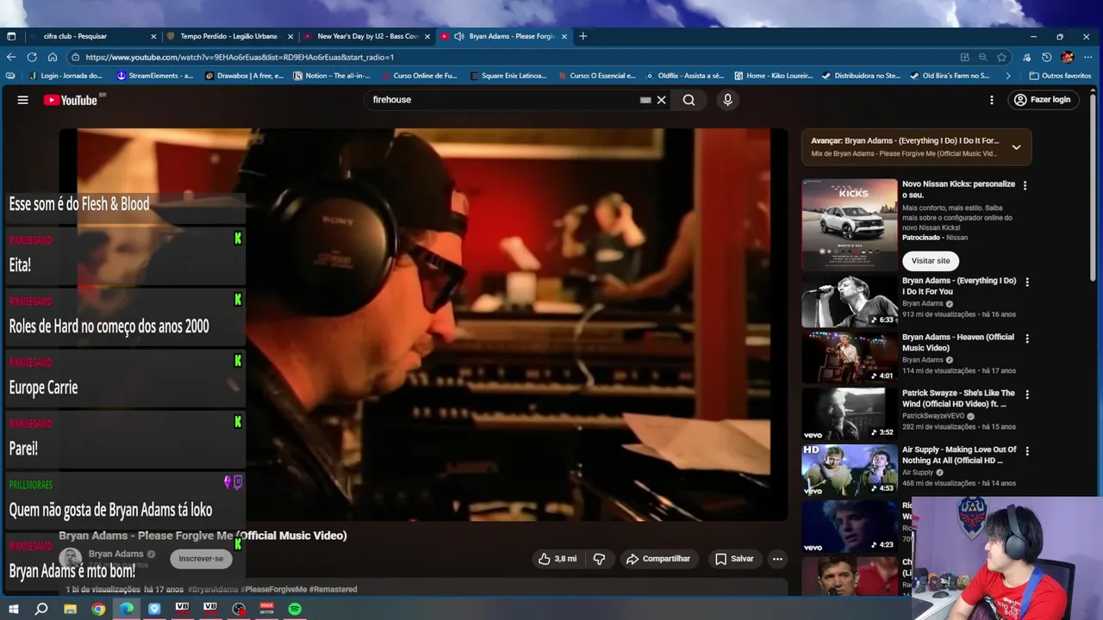The image size is (1103, 620).
Task: Reload the page with the refresh icon
Action: 32,57
